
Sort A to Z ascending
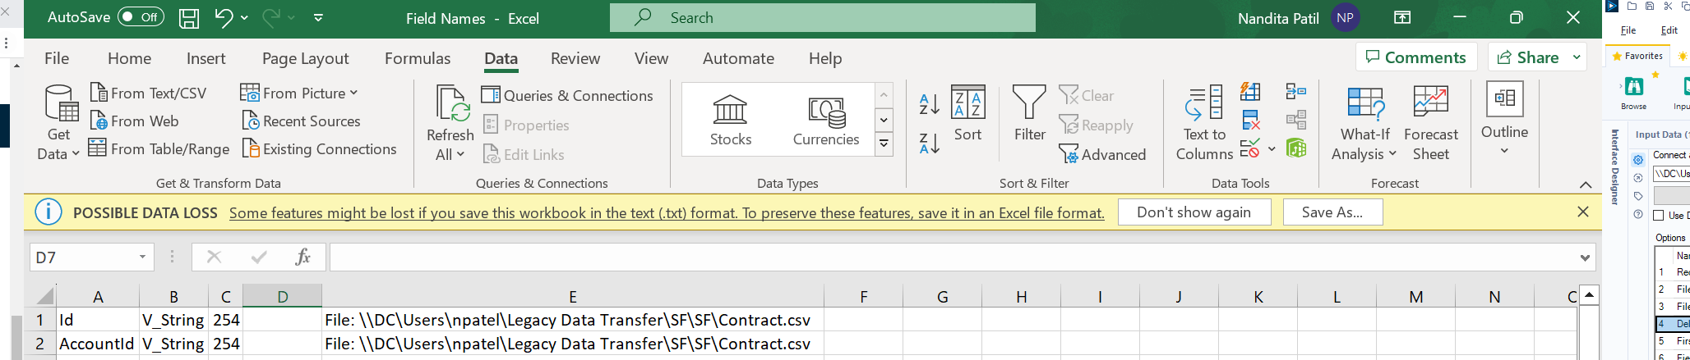(x=929, y=104)
